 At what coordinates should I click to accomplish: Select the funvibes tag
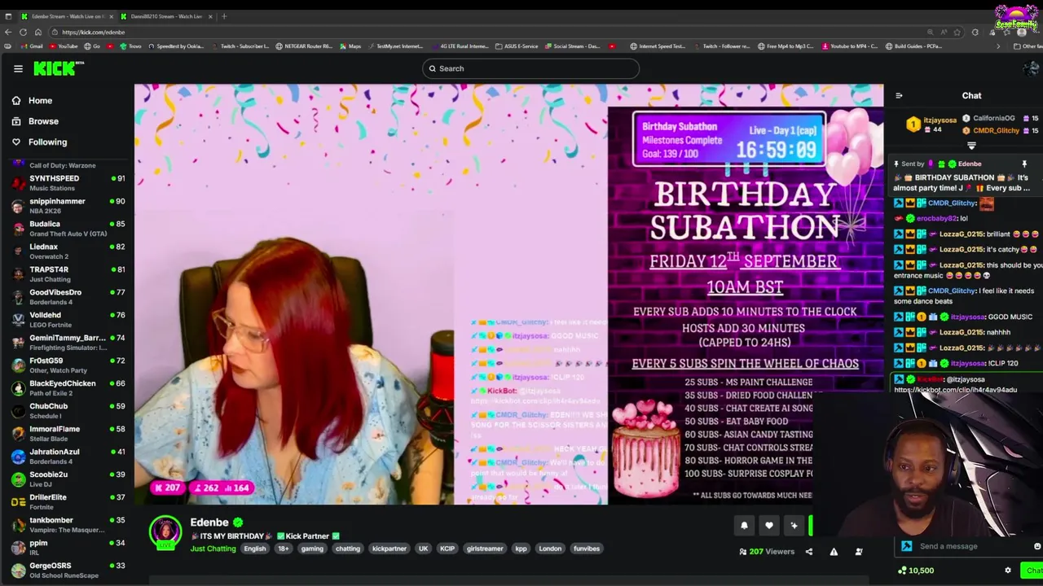(587, 549)
